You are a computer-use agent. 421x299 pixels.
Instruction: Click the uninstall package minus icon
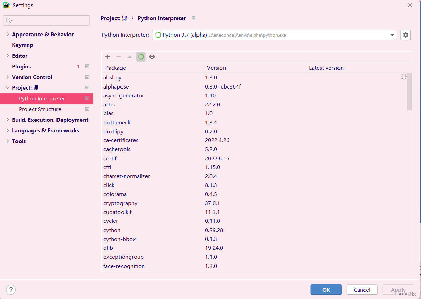119,57
